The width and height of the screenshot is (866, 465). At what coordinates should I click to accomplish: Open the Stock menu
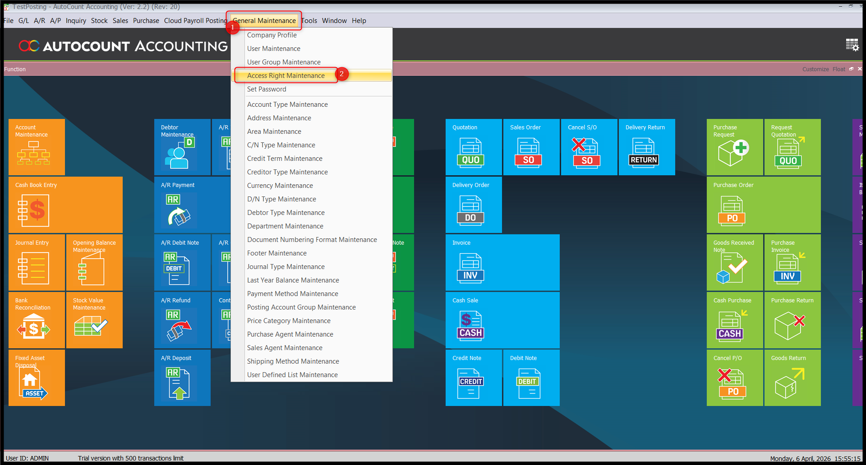point(99,21)
